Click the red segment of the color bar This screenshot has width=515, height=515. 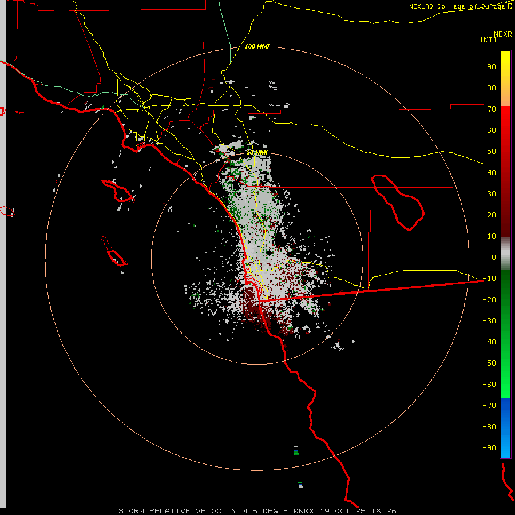505,172
